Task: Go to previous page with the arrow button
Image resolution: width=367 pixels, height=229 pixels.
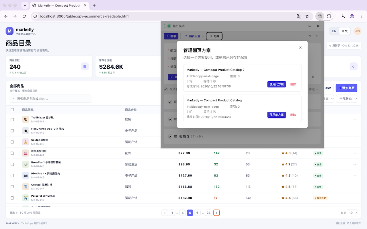Action: tap(165, 213)
